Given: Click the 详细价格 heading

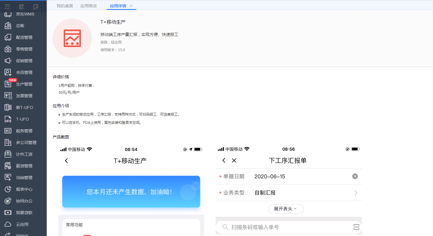Looking at the screenshot, I should tap(61, 77).
